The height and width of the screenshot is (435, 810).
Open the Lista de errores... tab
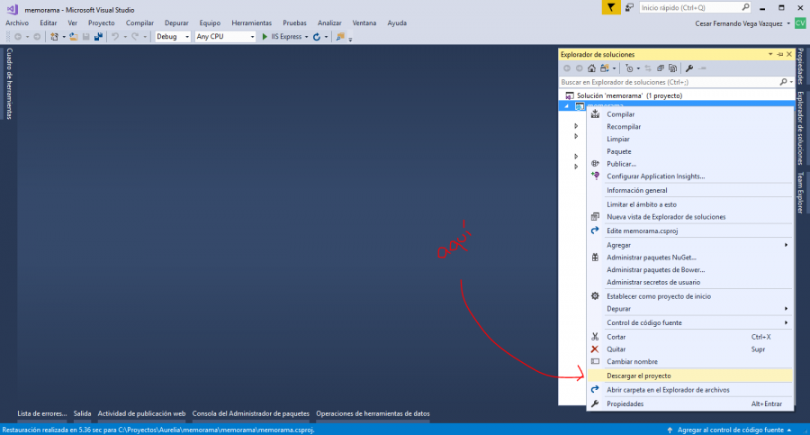41,413
